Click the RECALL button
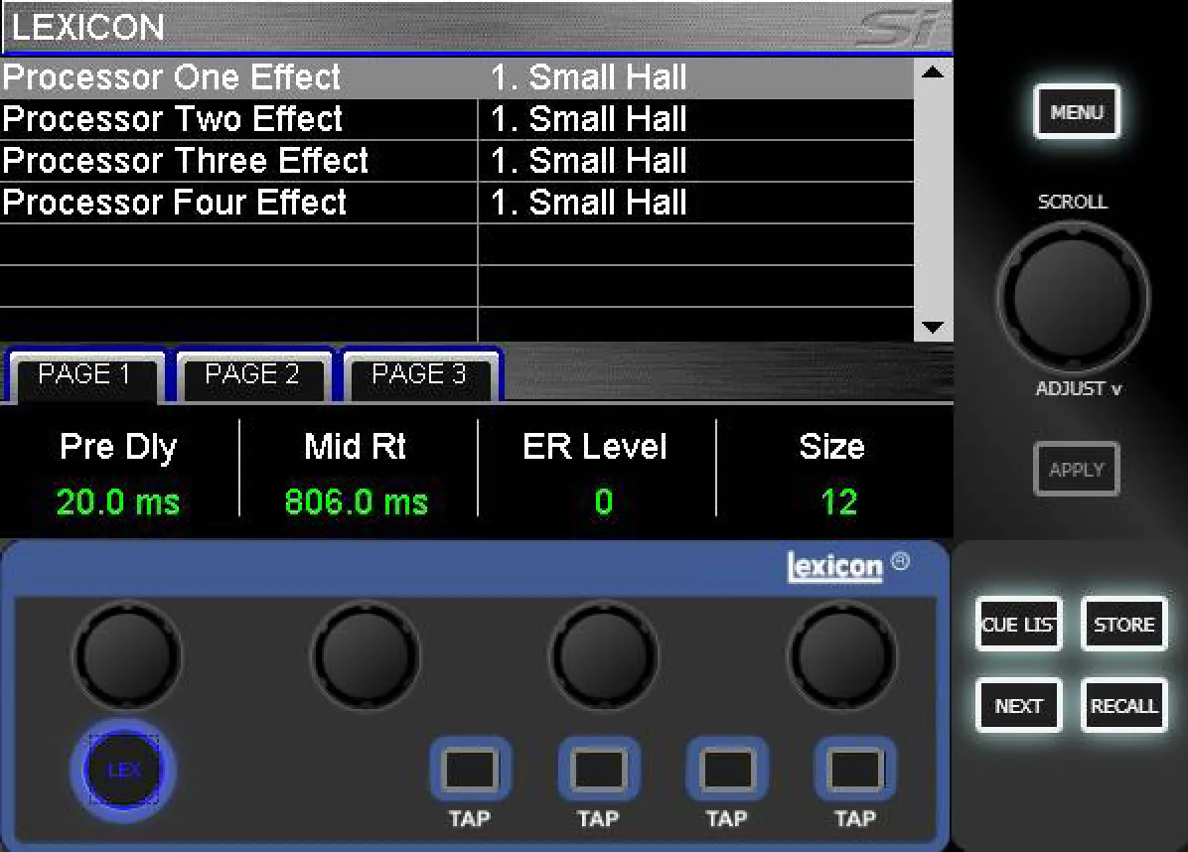The image size is (1188, 852). coord(1123,705)
